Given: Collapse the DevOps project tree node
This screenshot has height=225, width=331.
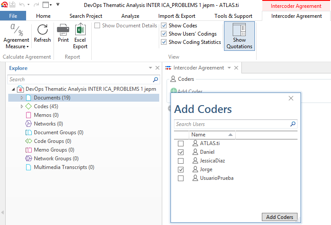Looking at the screenshot, I should pos(13,89).
